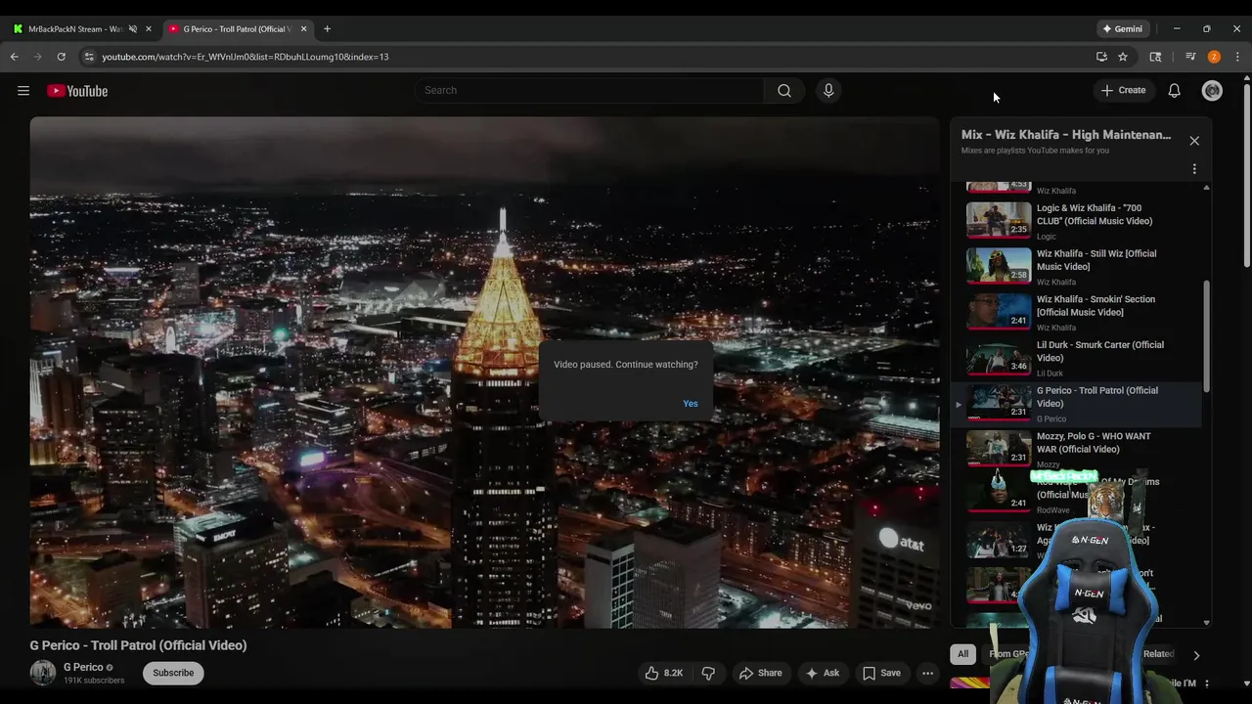This screenshot has width=1252, height=704.
Task: Close the Mix playlist panel
Action: (1194, 141)
